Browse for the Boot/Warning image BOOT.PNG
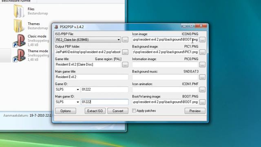Viewport: 261px width, 147px height. point(202,102)
